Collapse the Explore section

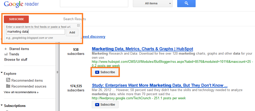2,73
